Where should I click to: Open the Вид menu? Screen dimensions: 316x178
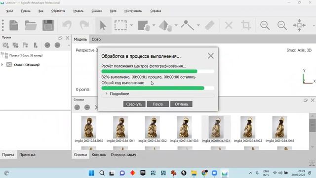point(41,11)
